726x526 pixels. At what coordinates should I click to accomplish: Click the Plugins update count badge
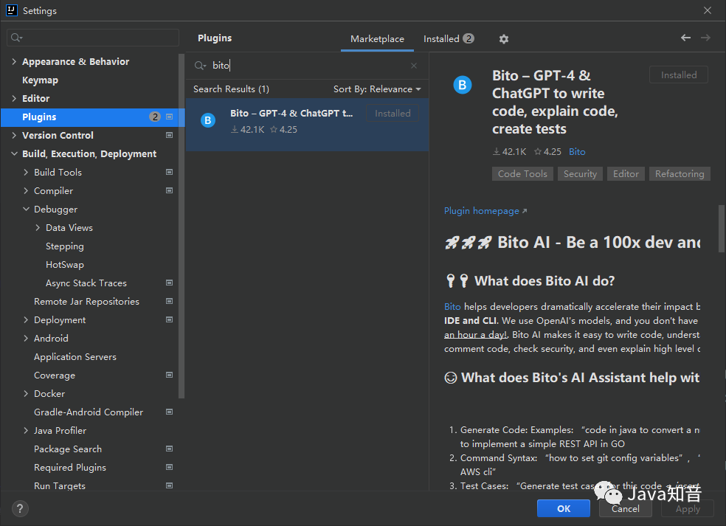pos(155,117)
